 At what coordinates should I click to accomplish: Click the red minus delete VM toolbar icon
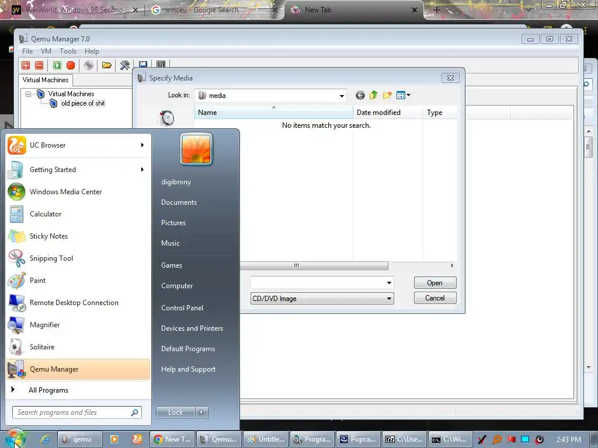coord(39,65)
